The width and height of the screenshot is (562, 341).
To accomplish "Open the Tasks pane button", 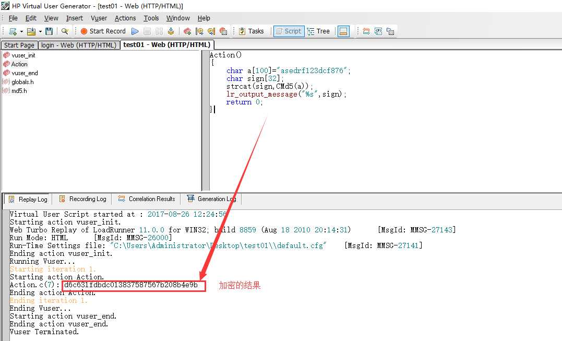I will pos(251,31).
